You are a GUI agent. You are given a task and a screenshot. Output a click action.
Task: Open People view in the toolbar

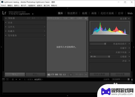click(x=64, y=74)
